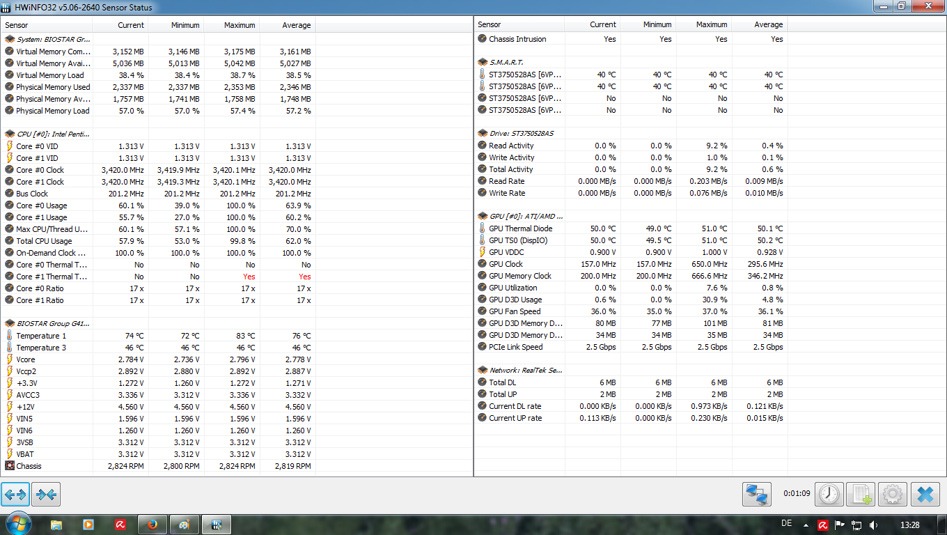Click the volume speaker tray icon
The width and height of the screenshot is (947, 535).
pyautogui.click(x=873, y=525)
